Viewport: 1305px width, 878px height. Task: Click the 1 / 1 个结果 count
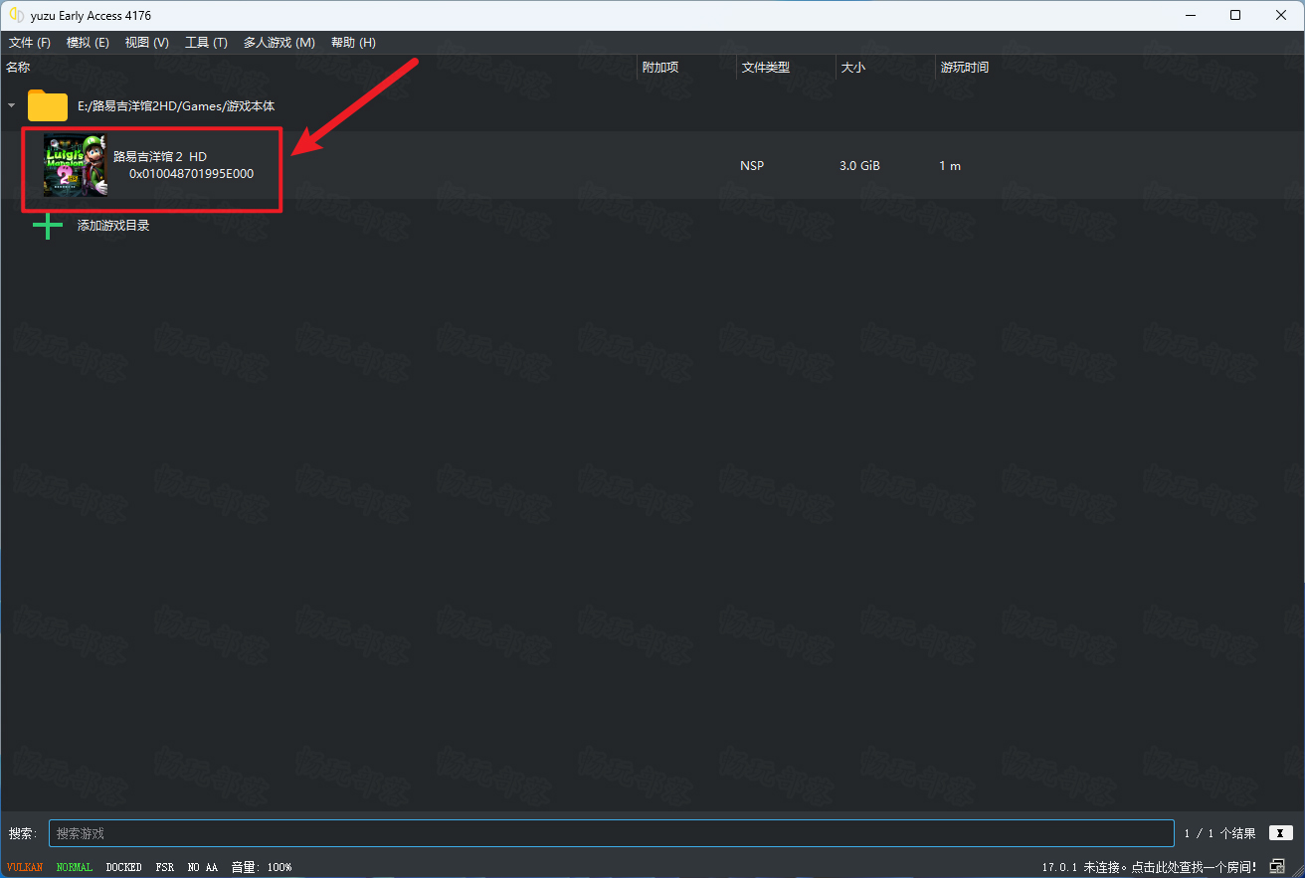(1219, 833)
